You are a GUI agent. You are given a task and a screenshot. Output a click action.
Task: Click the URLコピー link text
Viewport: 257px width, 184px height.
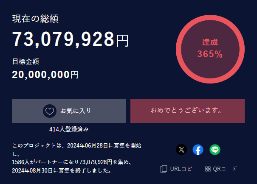(184, 169)
